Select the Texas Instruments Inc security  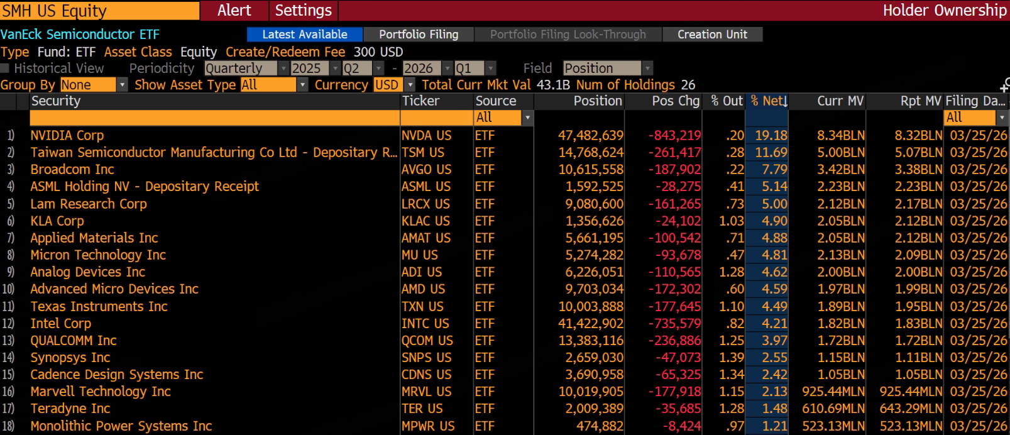tap(99, 307)
